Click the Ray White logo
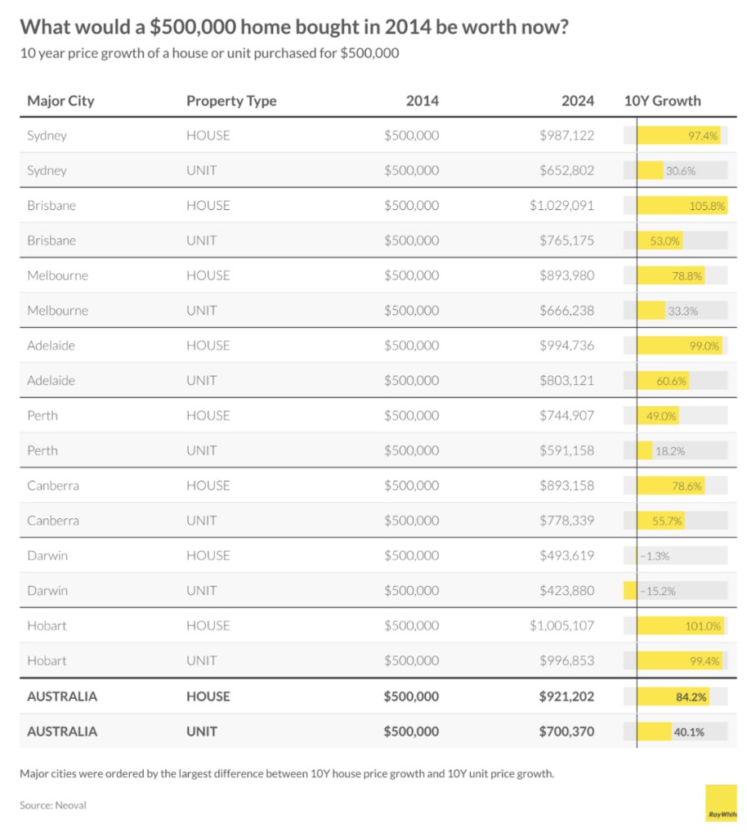This screenshot has height=837, width=747. coord(720,803)
